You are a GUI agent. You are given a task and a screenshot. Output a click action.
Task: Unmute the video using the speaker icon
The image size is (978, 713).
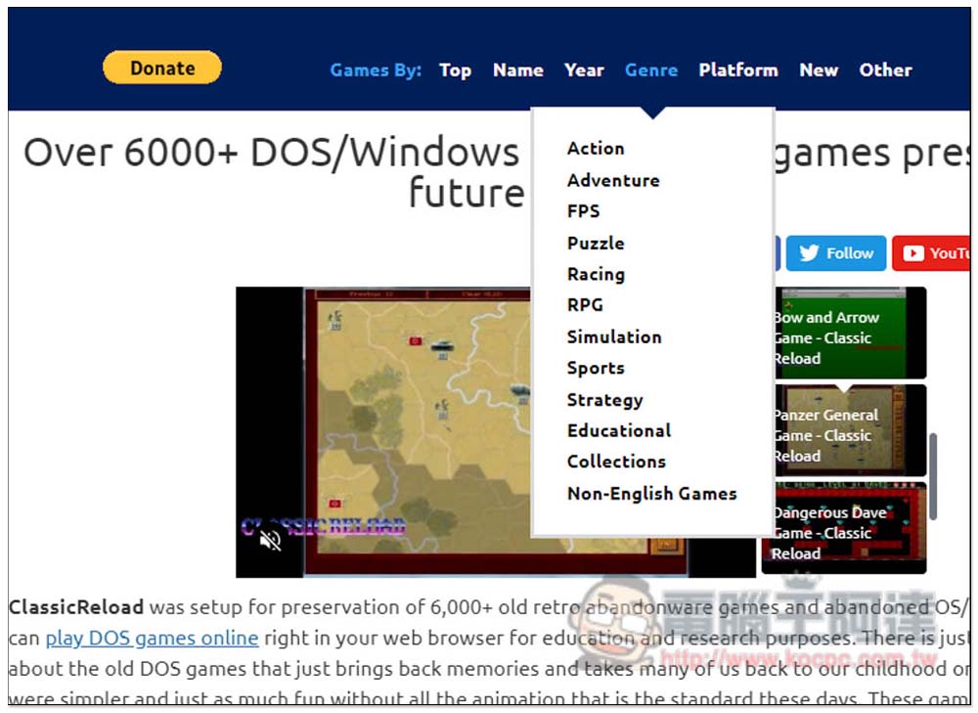click(x=271, y=539)
